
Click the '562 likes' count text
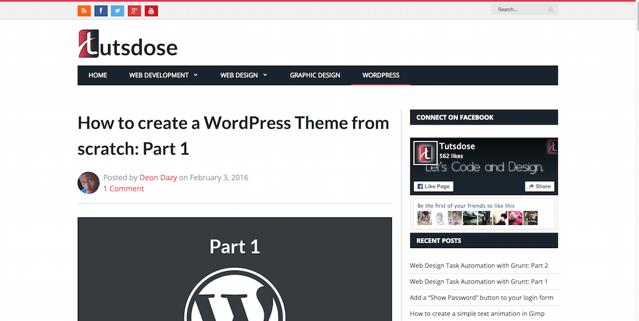[x=451, y=156]
